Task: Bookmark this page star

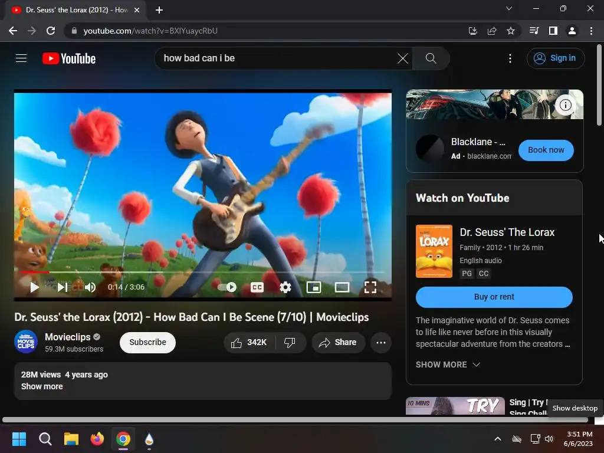Action: pos(511,31)
